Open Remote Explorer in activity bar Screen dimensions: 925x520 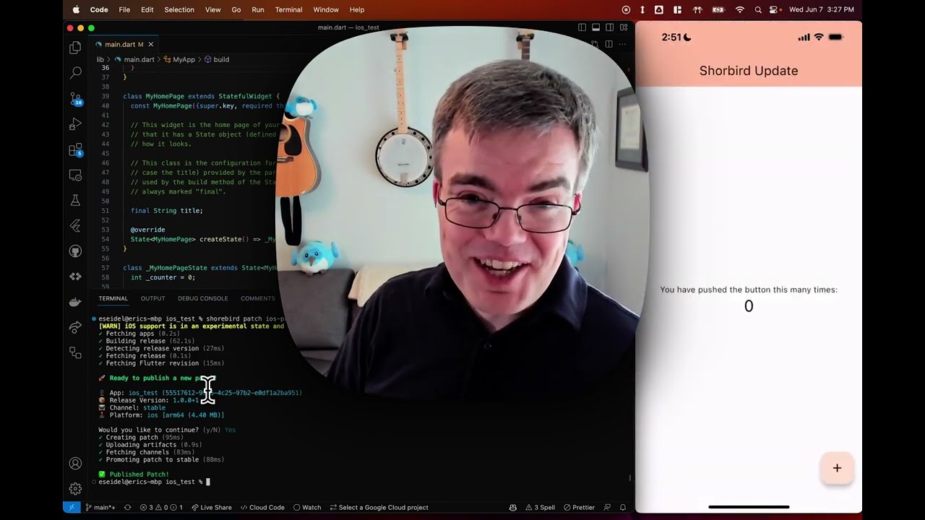(x=75, y=175)
